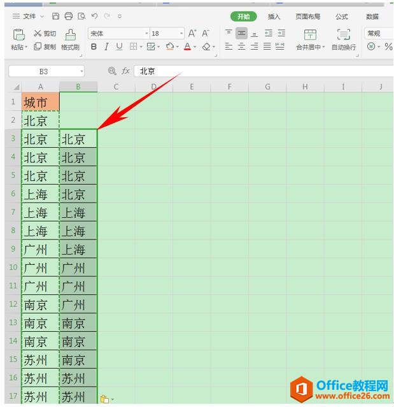The image size is (394, 407).
Task: Open the name box dropdown arrow
Action: 81,71
